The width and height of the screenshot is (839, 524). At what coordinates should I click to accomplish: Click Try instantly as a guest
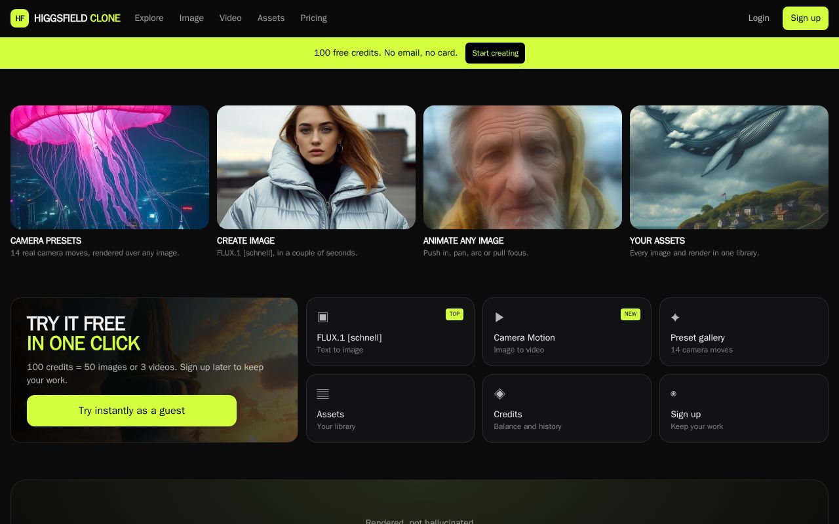(132, 411)
